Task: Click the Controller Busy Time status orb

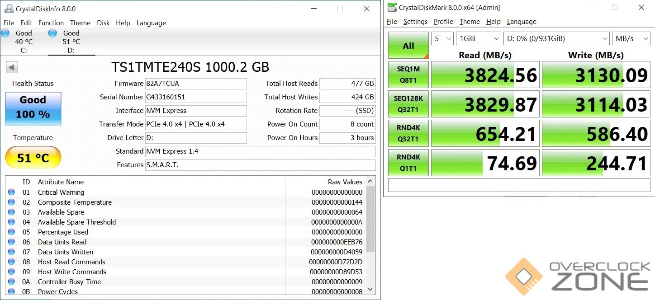Action: tap(11, 282)
